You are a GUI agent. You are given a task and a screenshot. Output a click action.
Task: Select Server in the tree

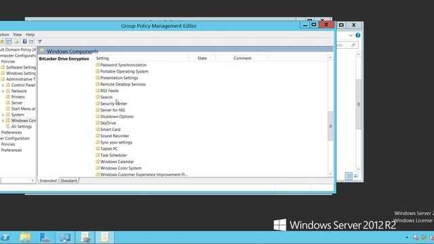(17, 102)
